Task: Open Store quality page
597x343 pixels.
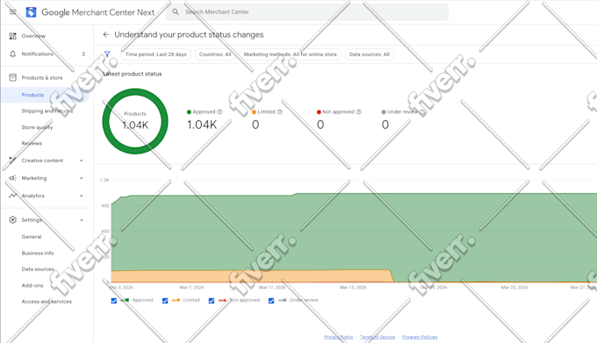Action: [37, 127]
